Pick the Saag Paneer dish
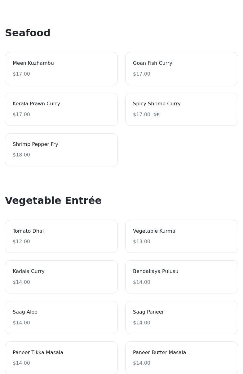Viewport: 243px width, 374px height. 182,317
